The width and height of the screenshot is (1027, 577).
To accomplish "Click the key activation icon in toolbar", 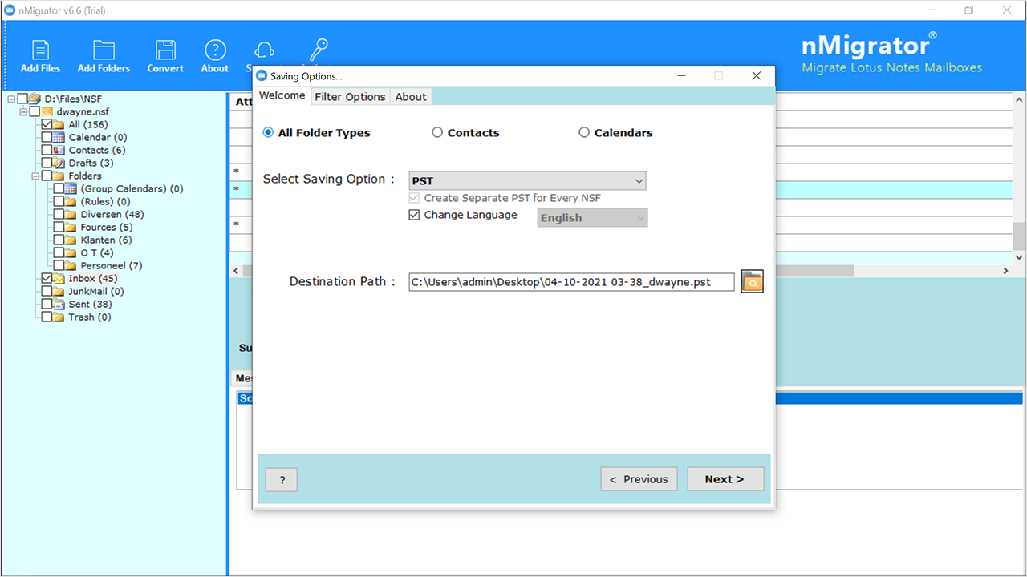I will (x=319, y=48).
